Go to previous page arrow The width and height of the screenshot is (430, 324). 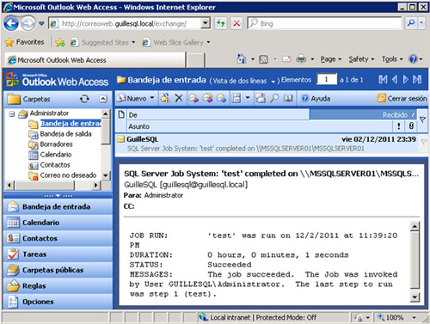click(395, 79)
